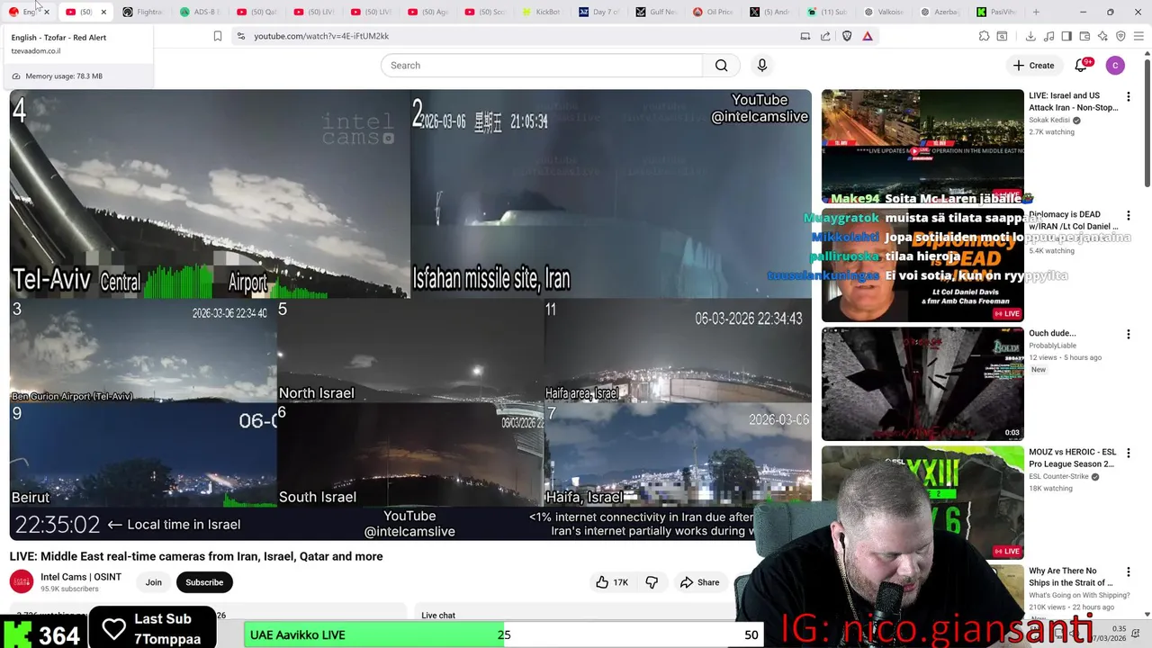Switch to the Oil Price tab
The width and height of the screenshot is (1152, 648).
(712, 12)
